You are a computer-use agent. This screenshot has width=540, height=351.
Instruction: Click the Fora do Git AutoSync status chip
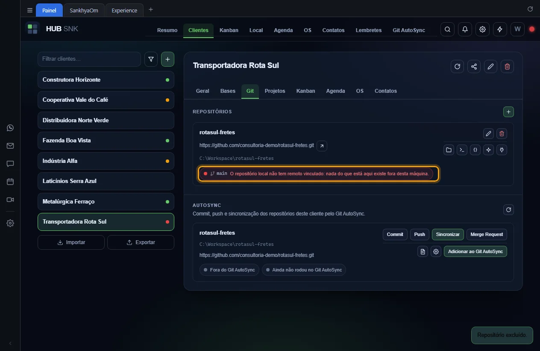point(229,270)
